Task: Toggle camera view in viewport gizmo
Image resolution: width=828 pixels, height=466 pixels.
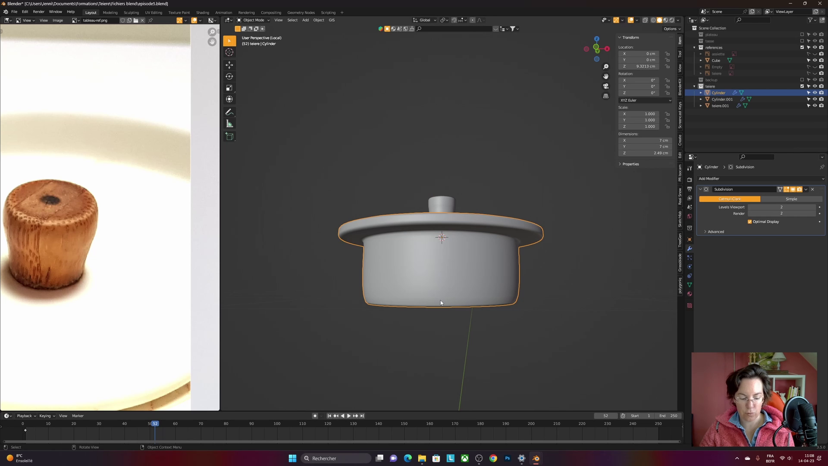Action: coord(606,86)
